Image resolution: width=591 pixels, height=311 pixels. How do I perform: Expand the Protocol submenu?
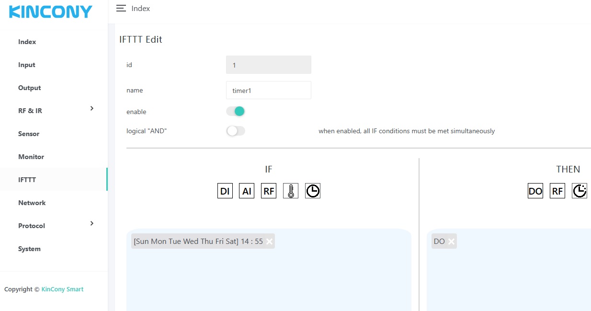click(91, 224)
